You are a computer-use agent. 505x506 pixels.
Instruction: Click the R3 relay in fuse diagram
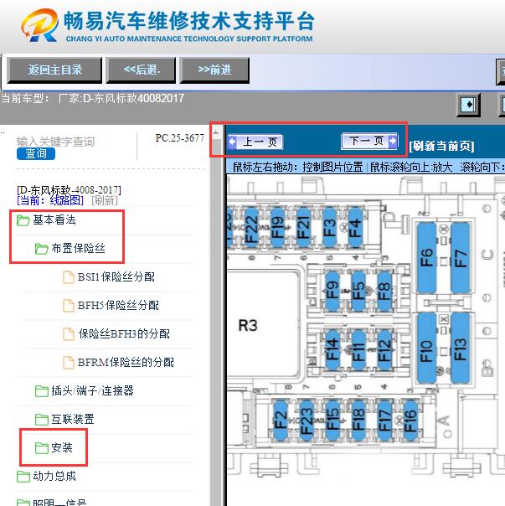point(248,325)
